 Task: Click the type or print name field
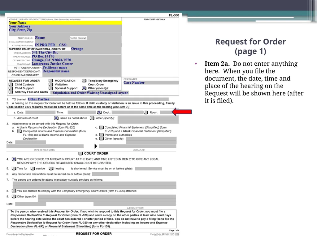tap(45, 146)
